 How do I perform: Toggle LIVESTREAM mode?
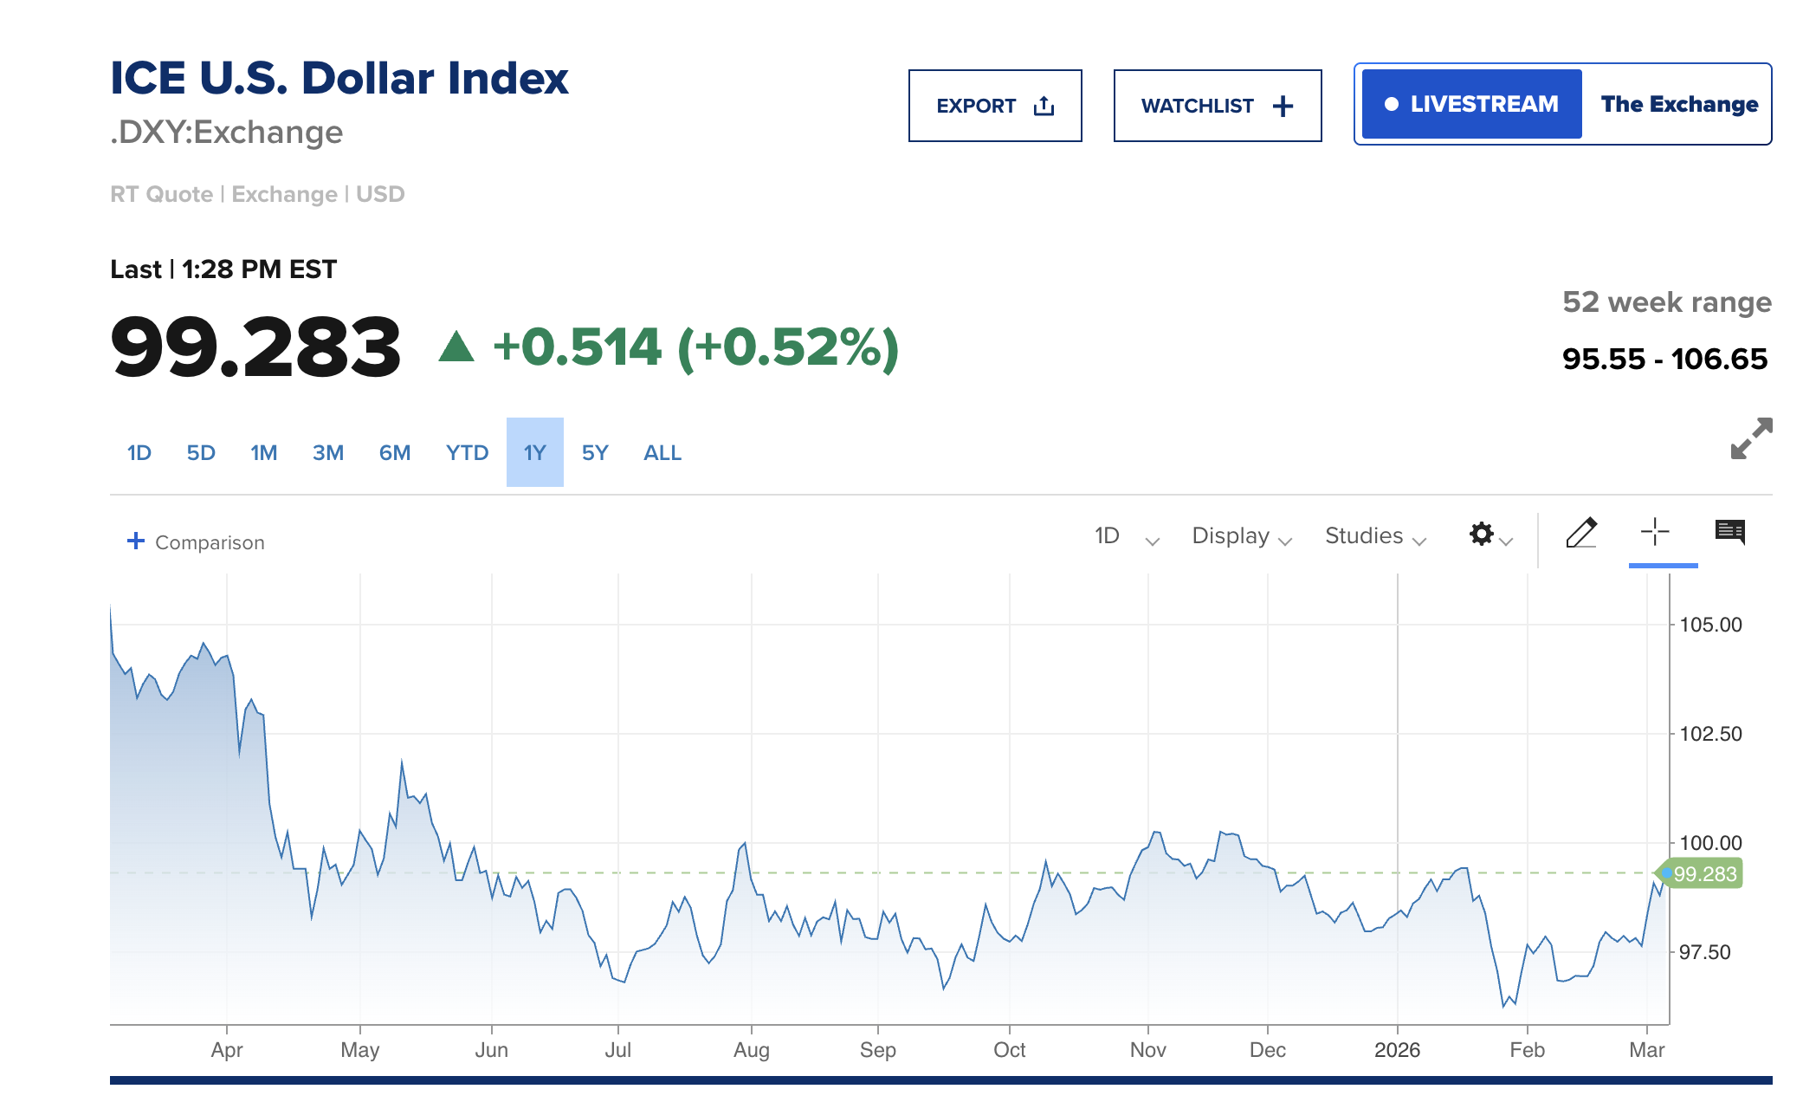[x=1470, y=103]
